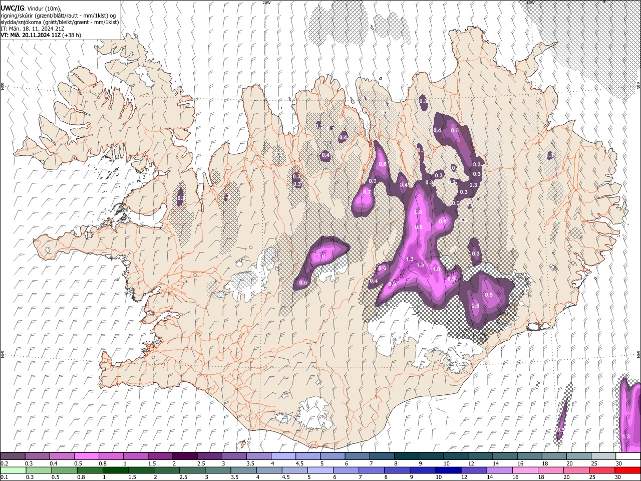This screenshot has width=641, height=481.
Task: Select the upper legend swatch labeled 10
Action: (x=455, y=456)
